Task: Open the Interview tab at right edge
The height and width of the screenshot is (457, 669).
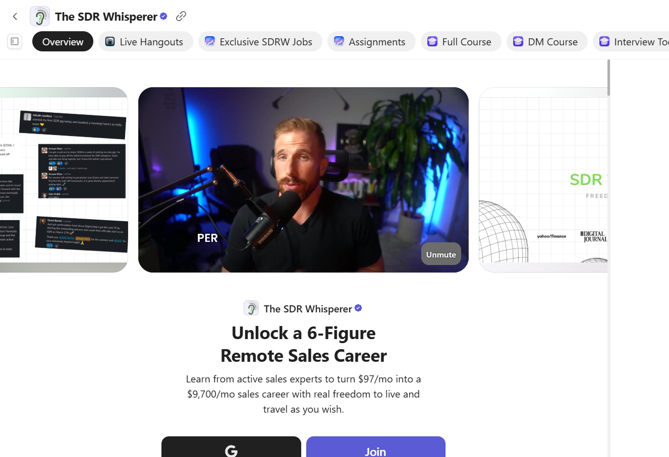Action: (631, 41)
